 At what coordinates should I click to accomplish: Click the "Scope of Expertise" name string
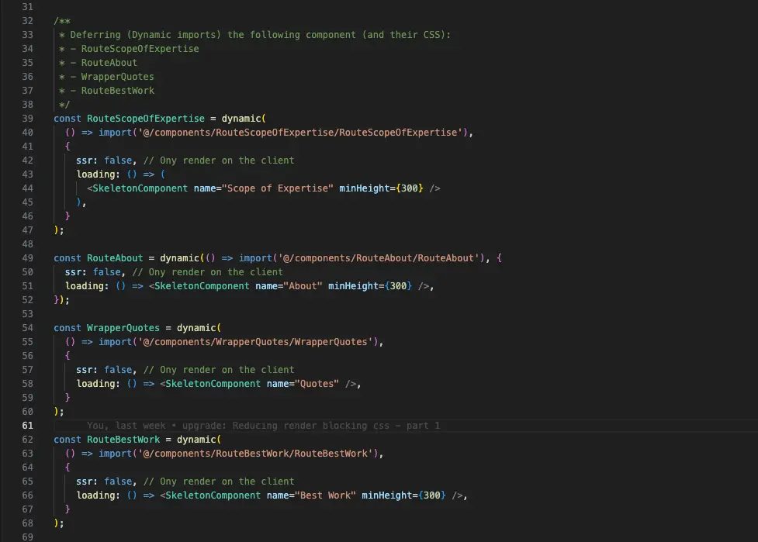click(278, 188)
